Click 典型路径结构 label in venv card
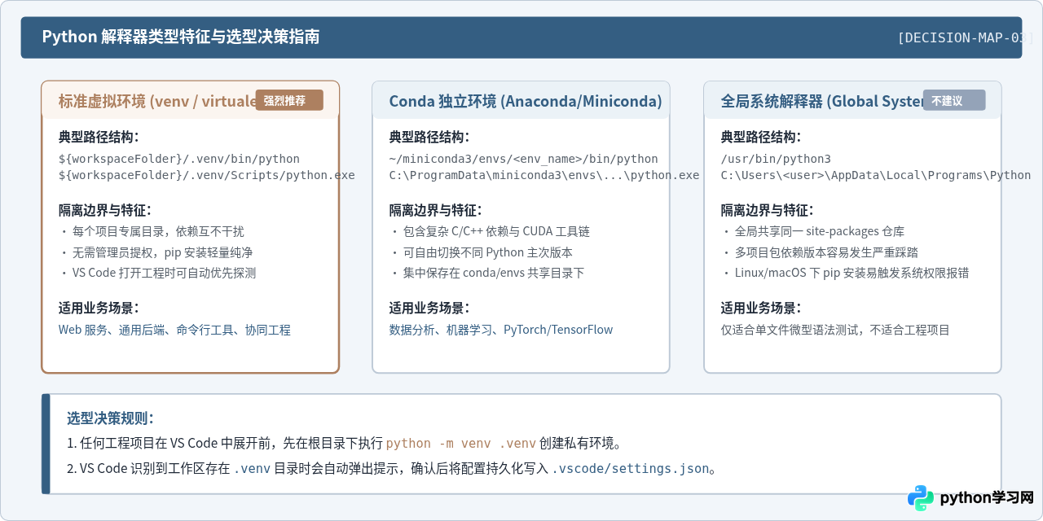The width and height of the screenshot is (1043, 521). point(99,137)
